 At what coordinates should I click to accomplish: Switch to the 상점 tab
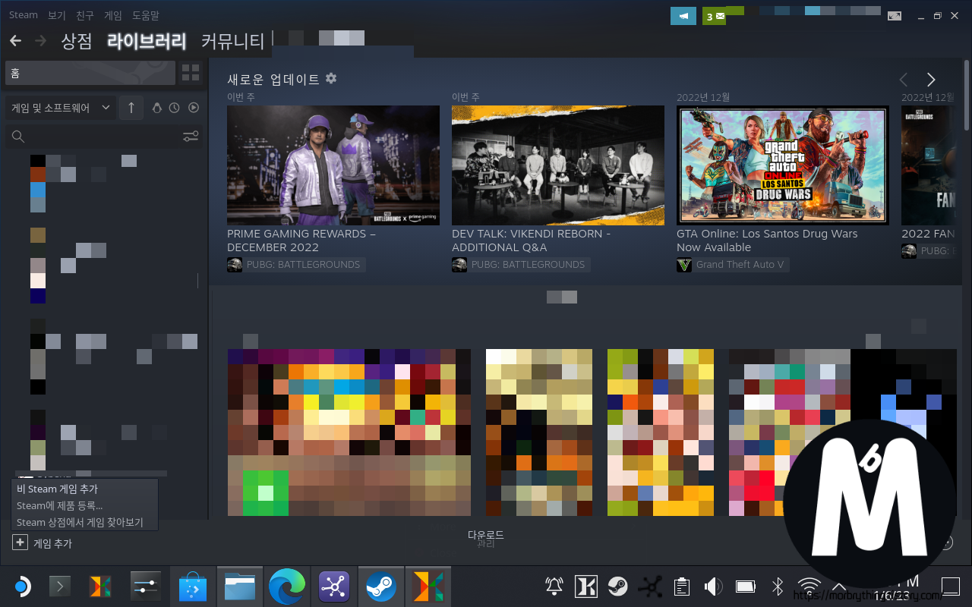coord(77,41)
